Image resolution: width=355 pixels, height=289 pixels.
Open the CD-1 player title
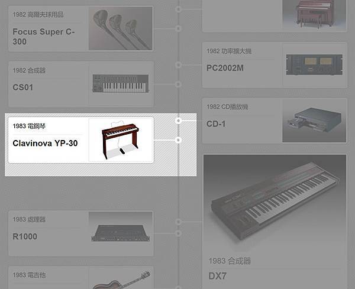[216, 124]
